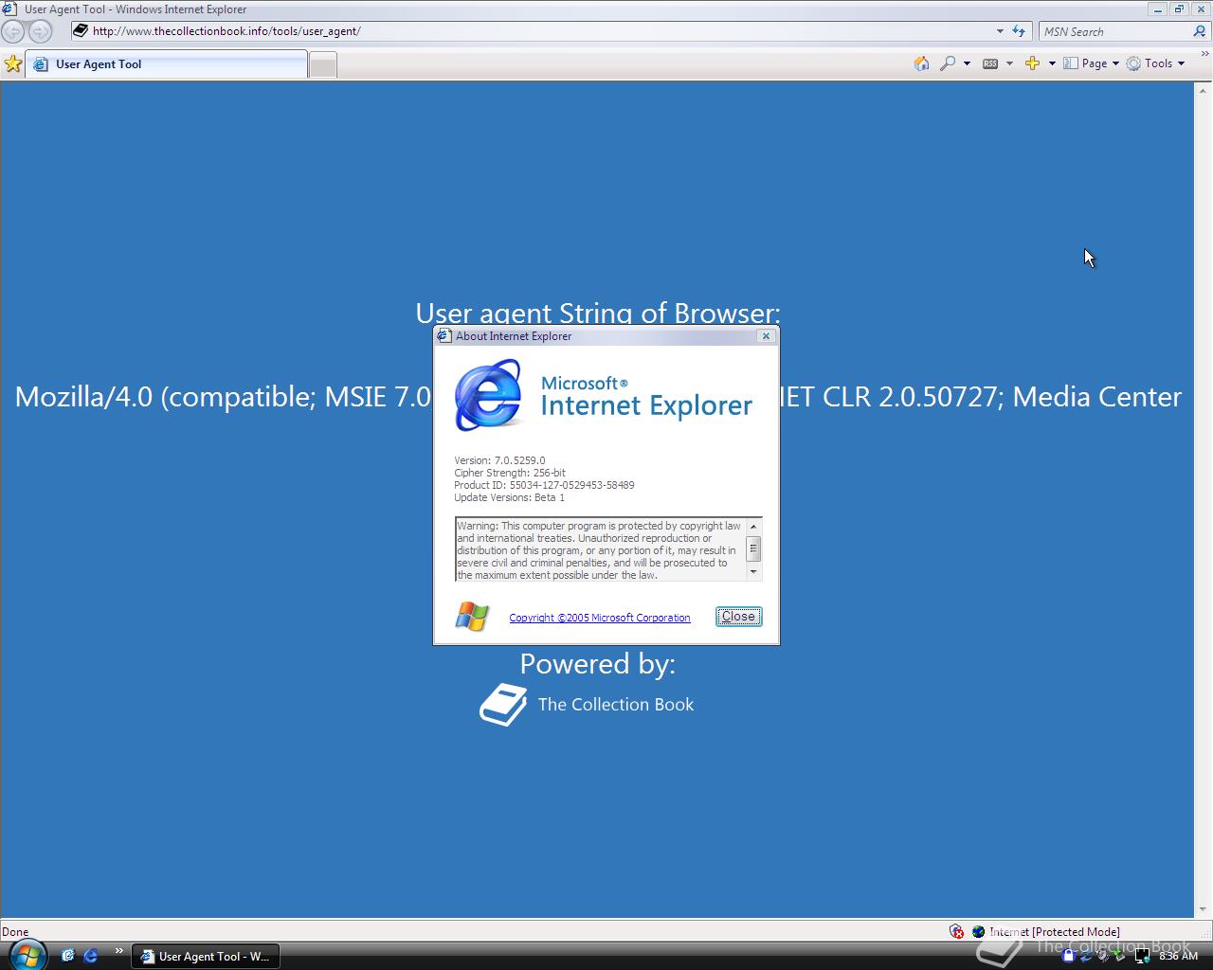Click the page scrollbar up arrow

click(1203, 89)
